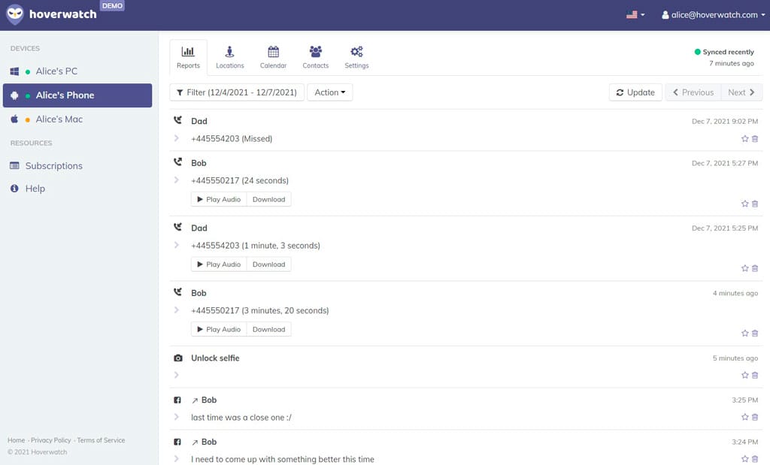Screen dimensions: 770x465
Task: Open the Locations tab
Action: [x=229, y=57]
